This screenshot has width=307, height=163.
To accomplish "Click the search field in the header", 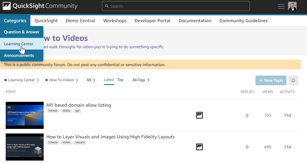I will (x=176, y=6).
